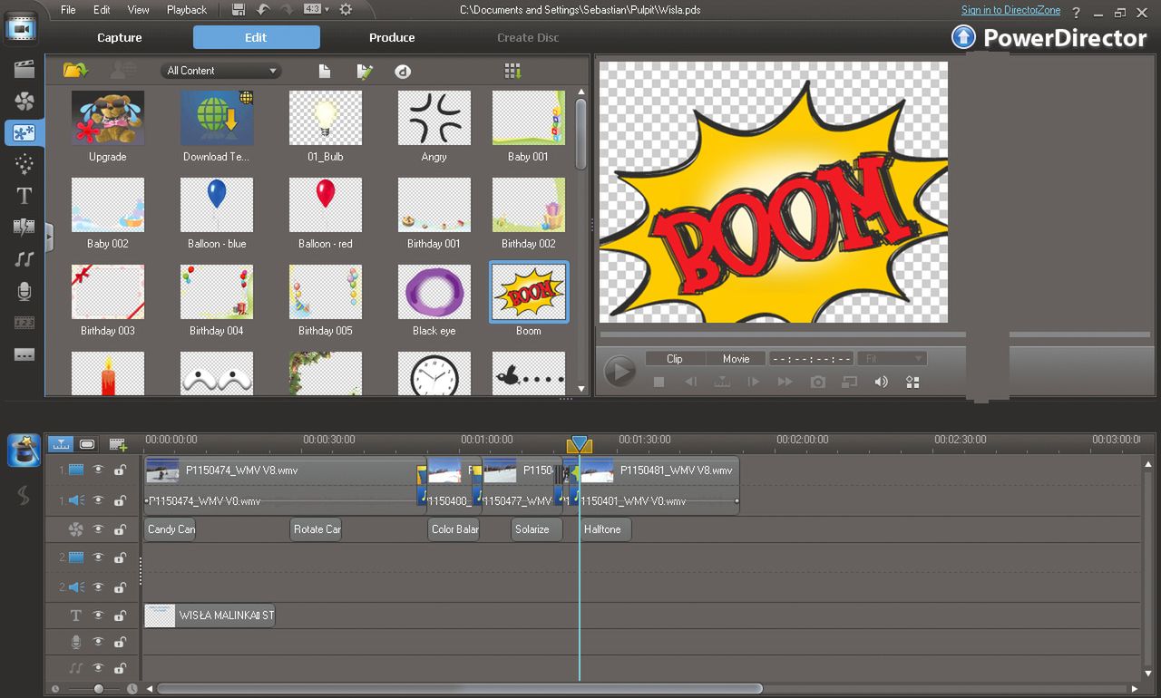Open the Particle Room sidebar icon

coord(24,164)
